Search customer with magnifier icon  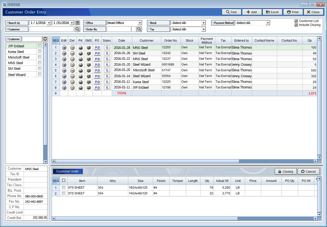77,29
